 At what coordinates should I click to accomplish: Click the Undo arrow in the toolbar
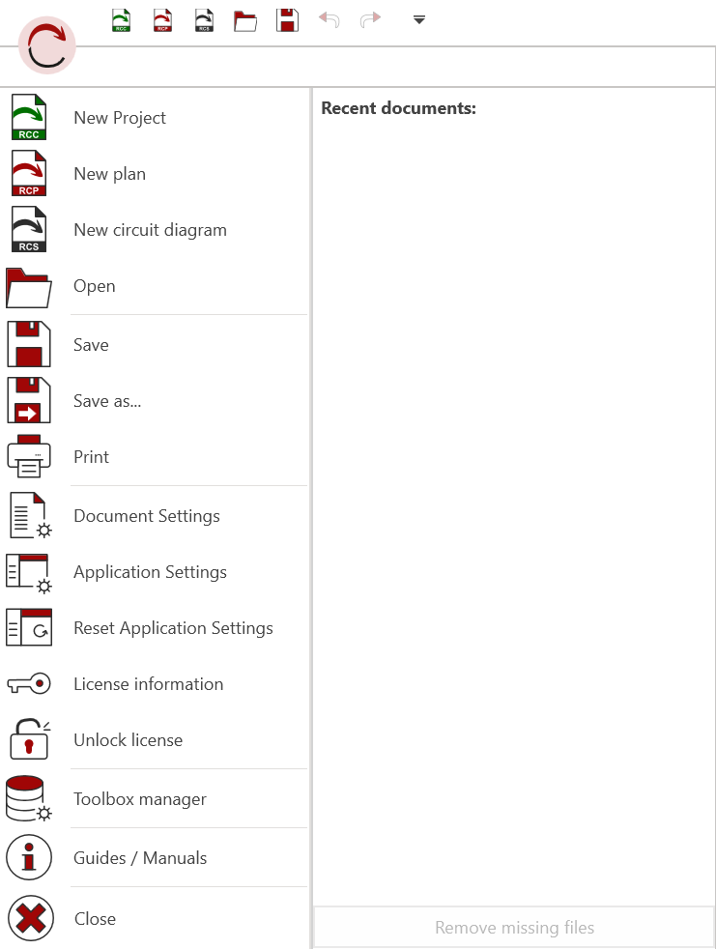(x=329, y=19)
